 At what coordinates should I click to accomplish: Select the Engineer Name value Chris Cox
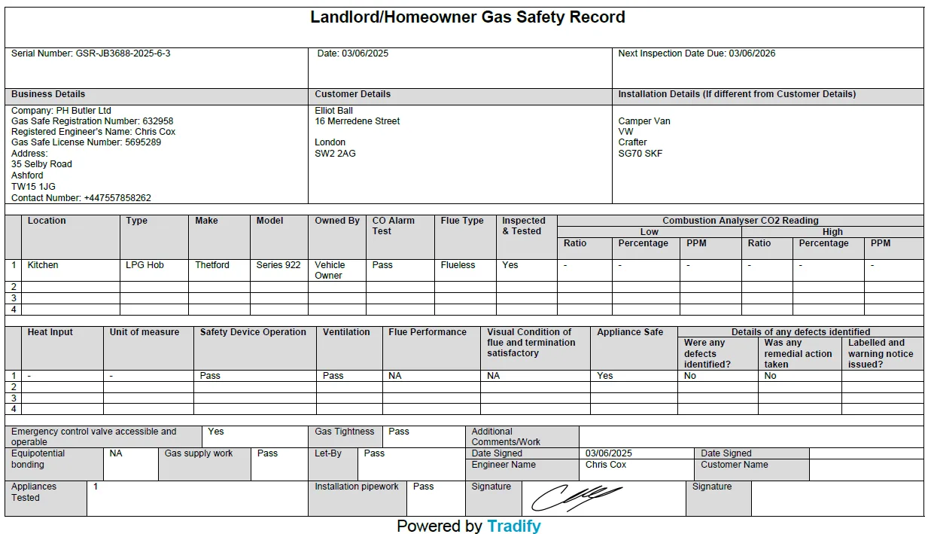[x=606, y=465]
